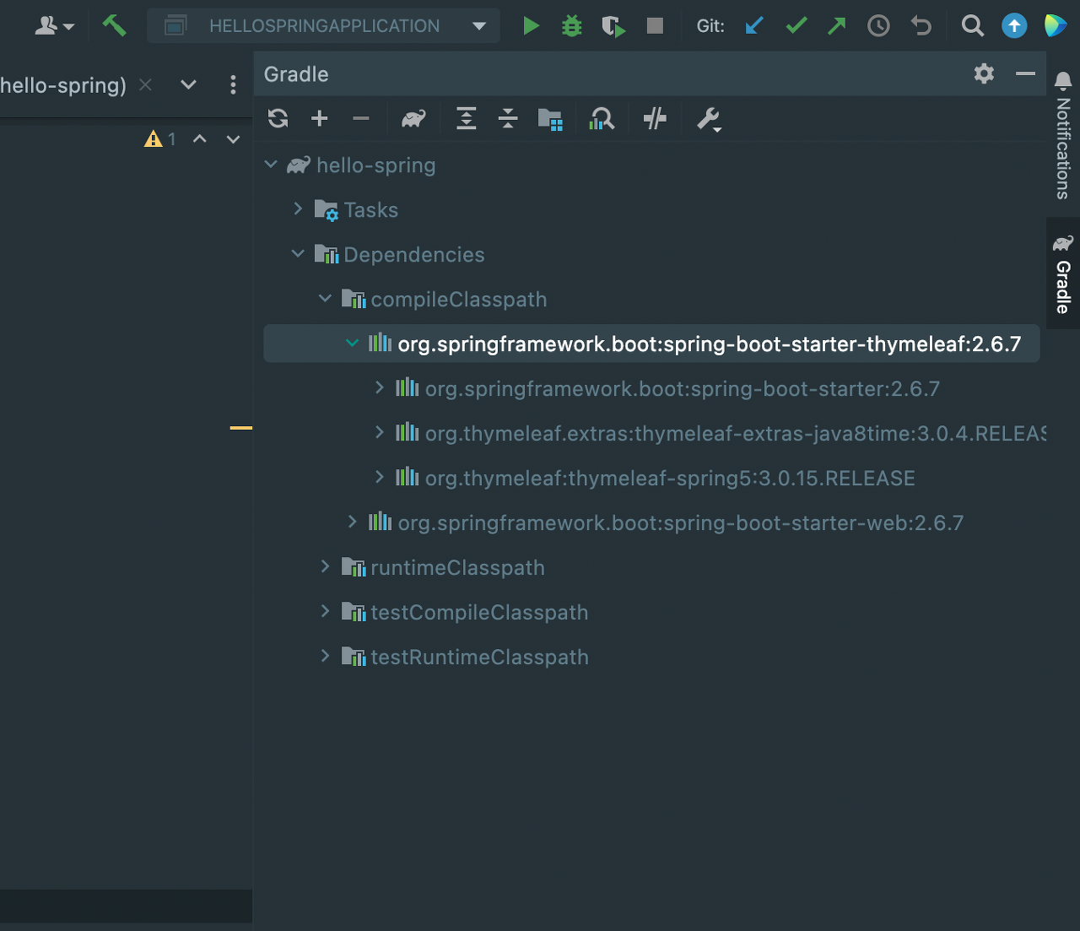Open editor tab options three dots
The image size is (1080, 931).
coord(233,84)
